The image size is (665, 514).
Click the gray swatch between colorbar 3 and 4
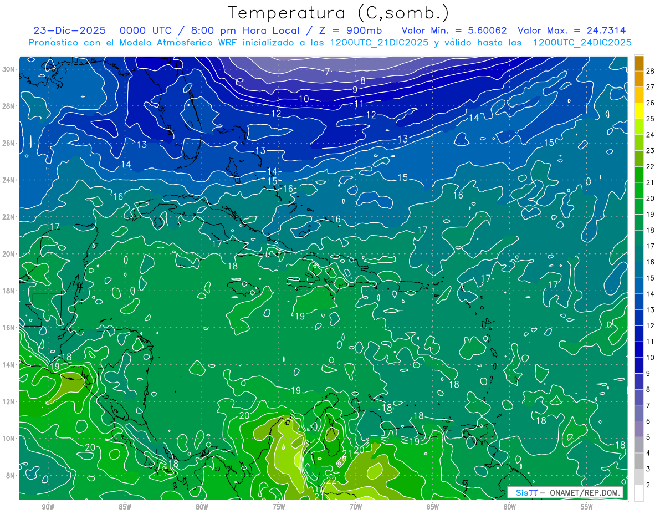point(639,461)
